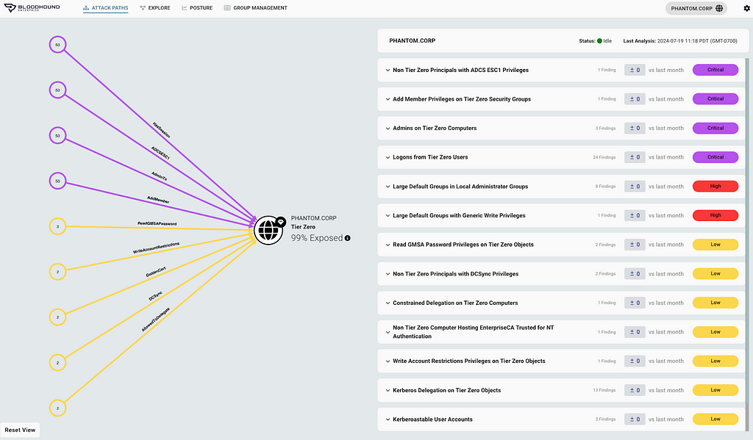Image resolution: width=753 pixels, height=440 pixels.
Task: Click the Critical badge for ADCS ESC1 Privileges
Action: [715, 70]
